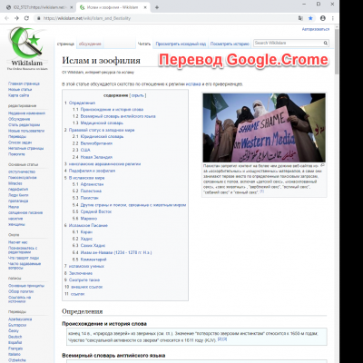Click the page vertical scrollbar
Screen dimensions: 363x363
(337, 193)
